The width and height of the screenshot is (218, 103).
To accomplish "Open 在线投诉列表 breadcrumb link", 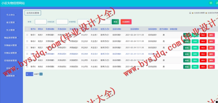I will (x=213, y=13).
